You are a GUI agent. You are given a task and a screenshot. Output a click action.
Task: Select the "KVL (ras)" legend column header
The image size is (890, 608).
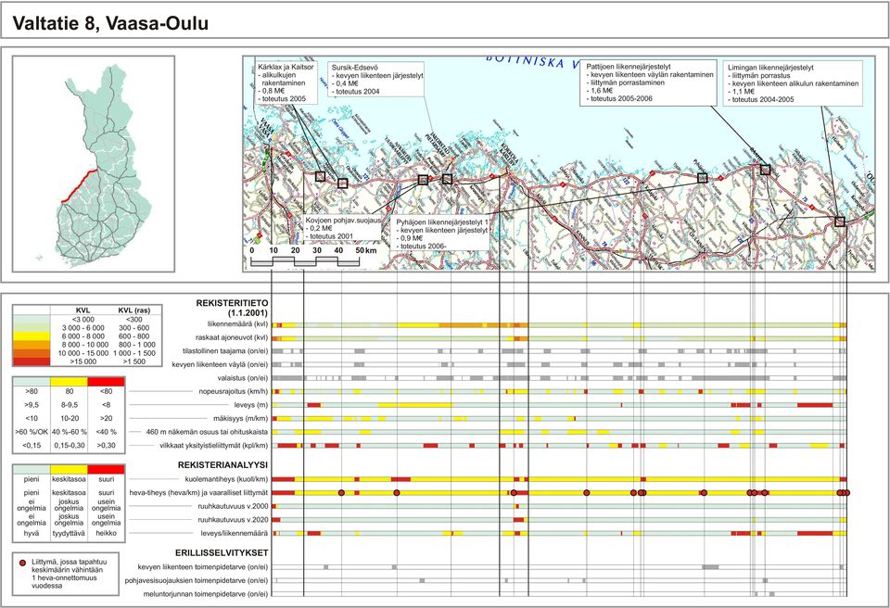click(133, 310)
